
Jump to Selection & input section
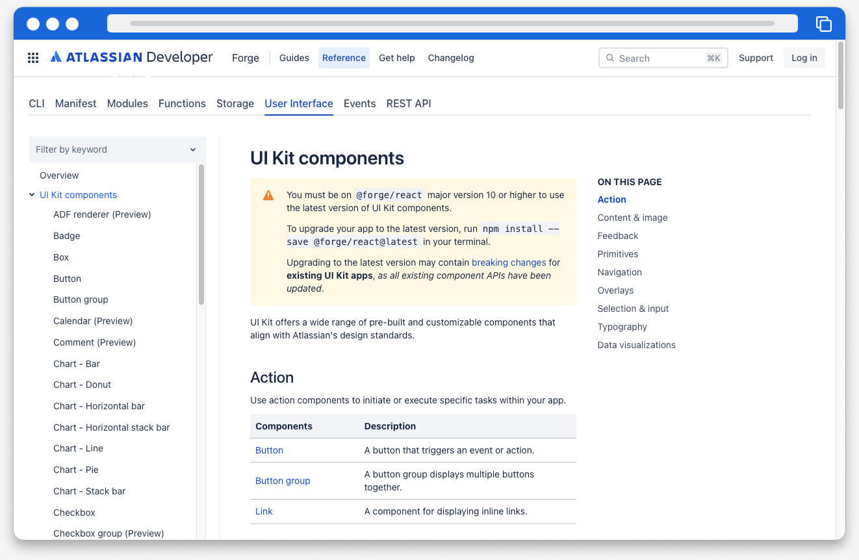634,309
